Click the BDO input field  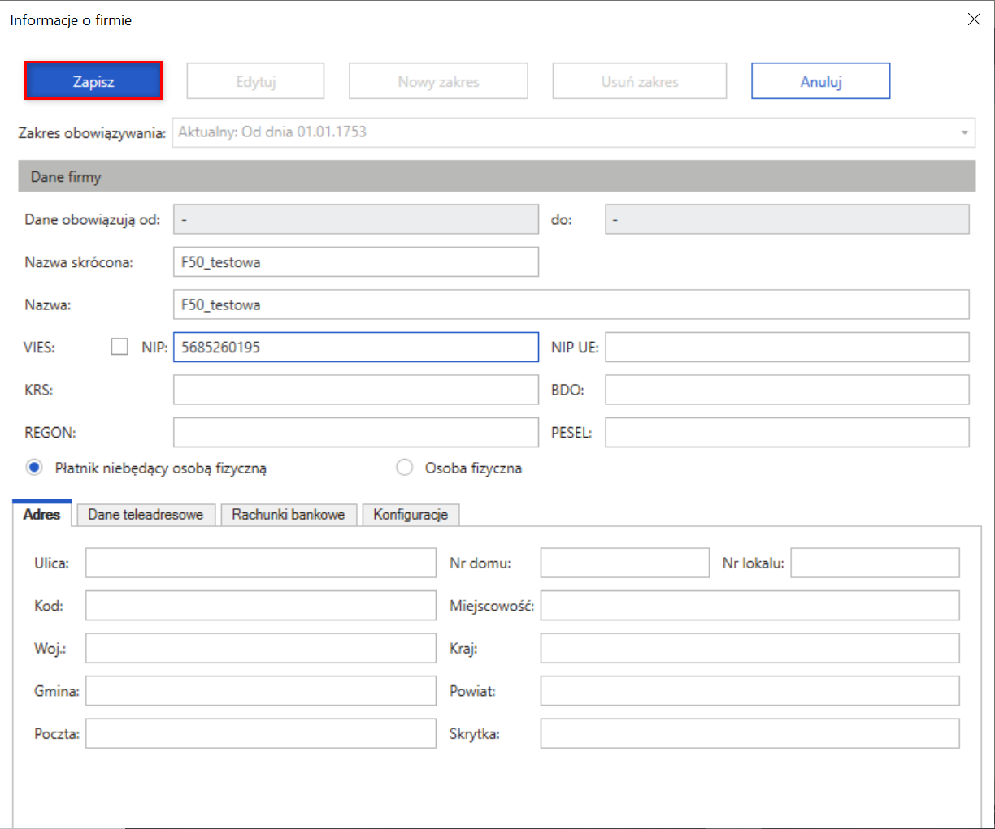click(786, 390)
